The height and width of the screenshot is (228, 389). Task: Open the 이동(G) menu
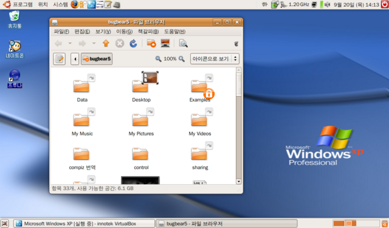tap(124, 32)
